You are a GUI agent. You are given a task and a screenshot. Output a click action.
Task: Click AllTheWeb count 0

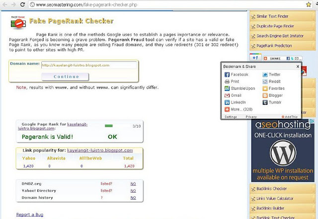click(x=81, y=166)
